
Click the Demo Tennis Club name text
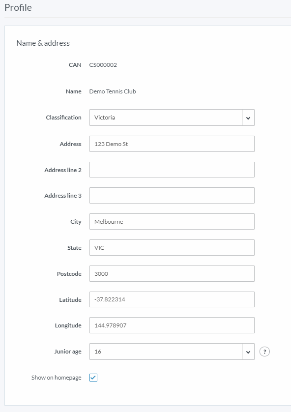pyautogui.click(x=113, y=91)
